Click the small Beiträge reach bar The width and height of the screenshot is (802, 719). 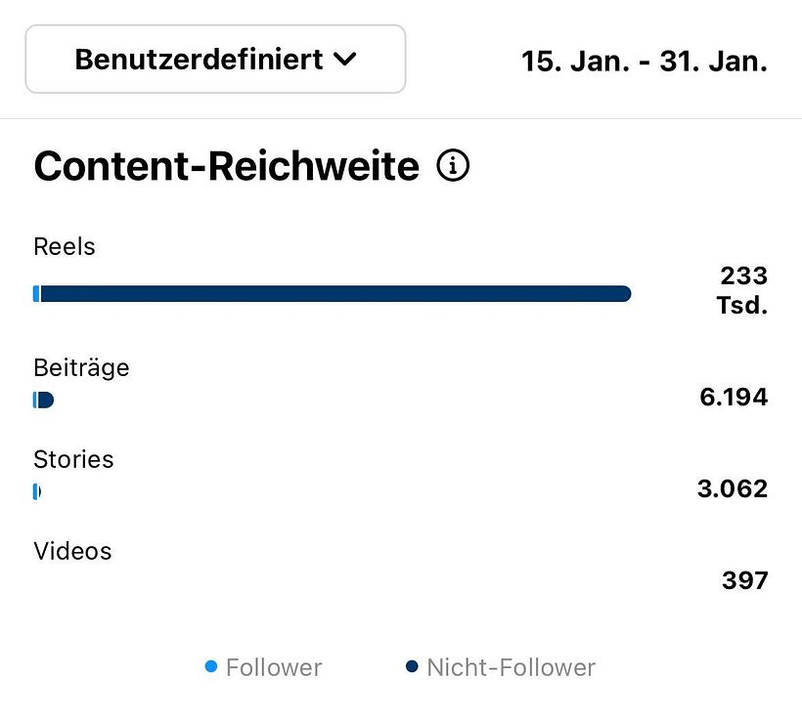43,400
